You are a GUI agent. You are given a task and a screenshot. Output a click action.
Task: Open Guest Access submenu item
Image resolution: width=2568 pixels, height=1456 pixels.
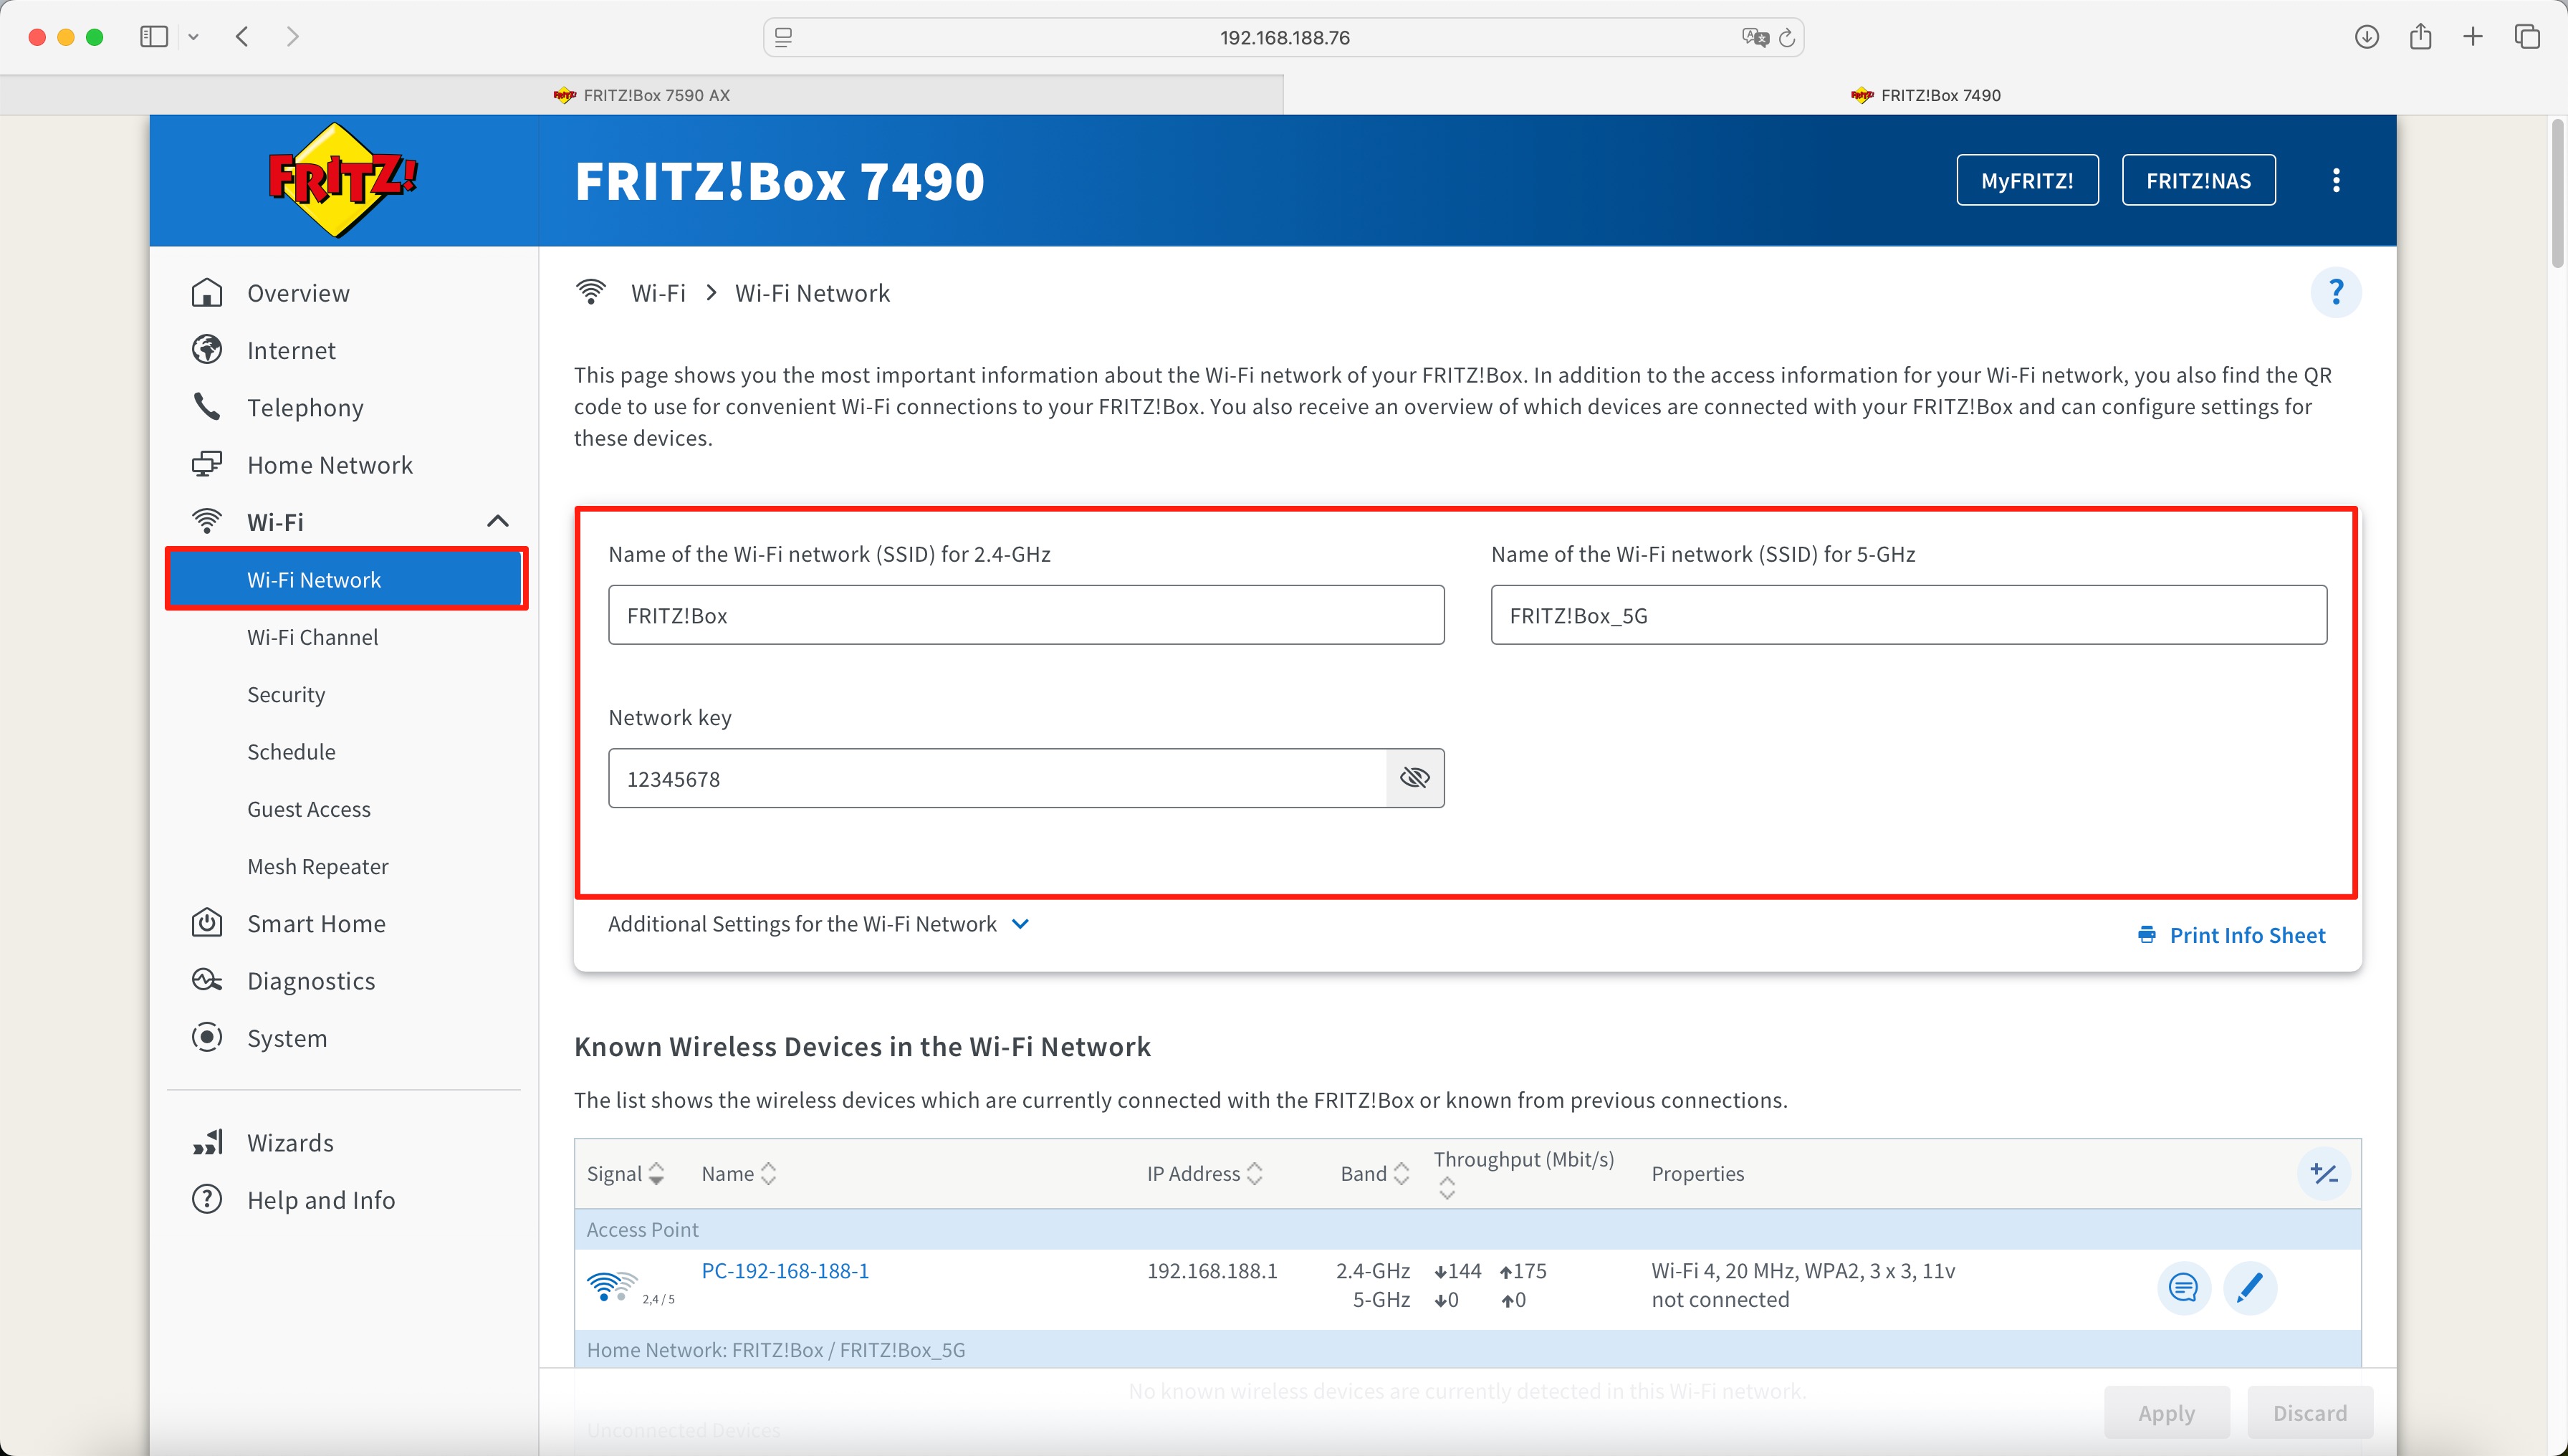point(308,809)
